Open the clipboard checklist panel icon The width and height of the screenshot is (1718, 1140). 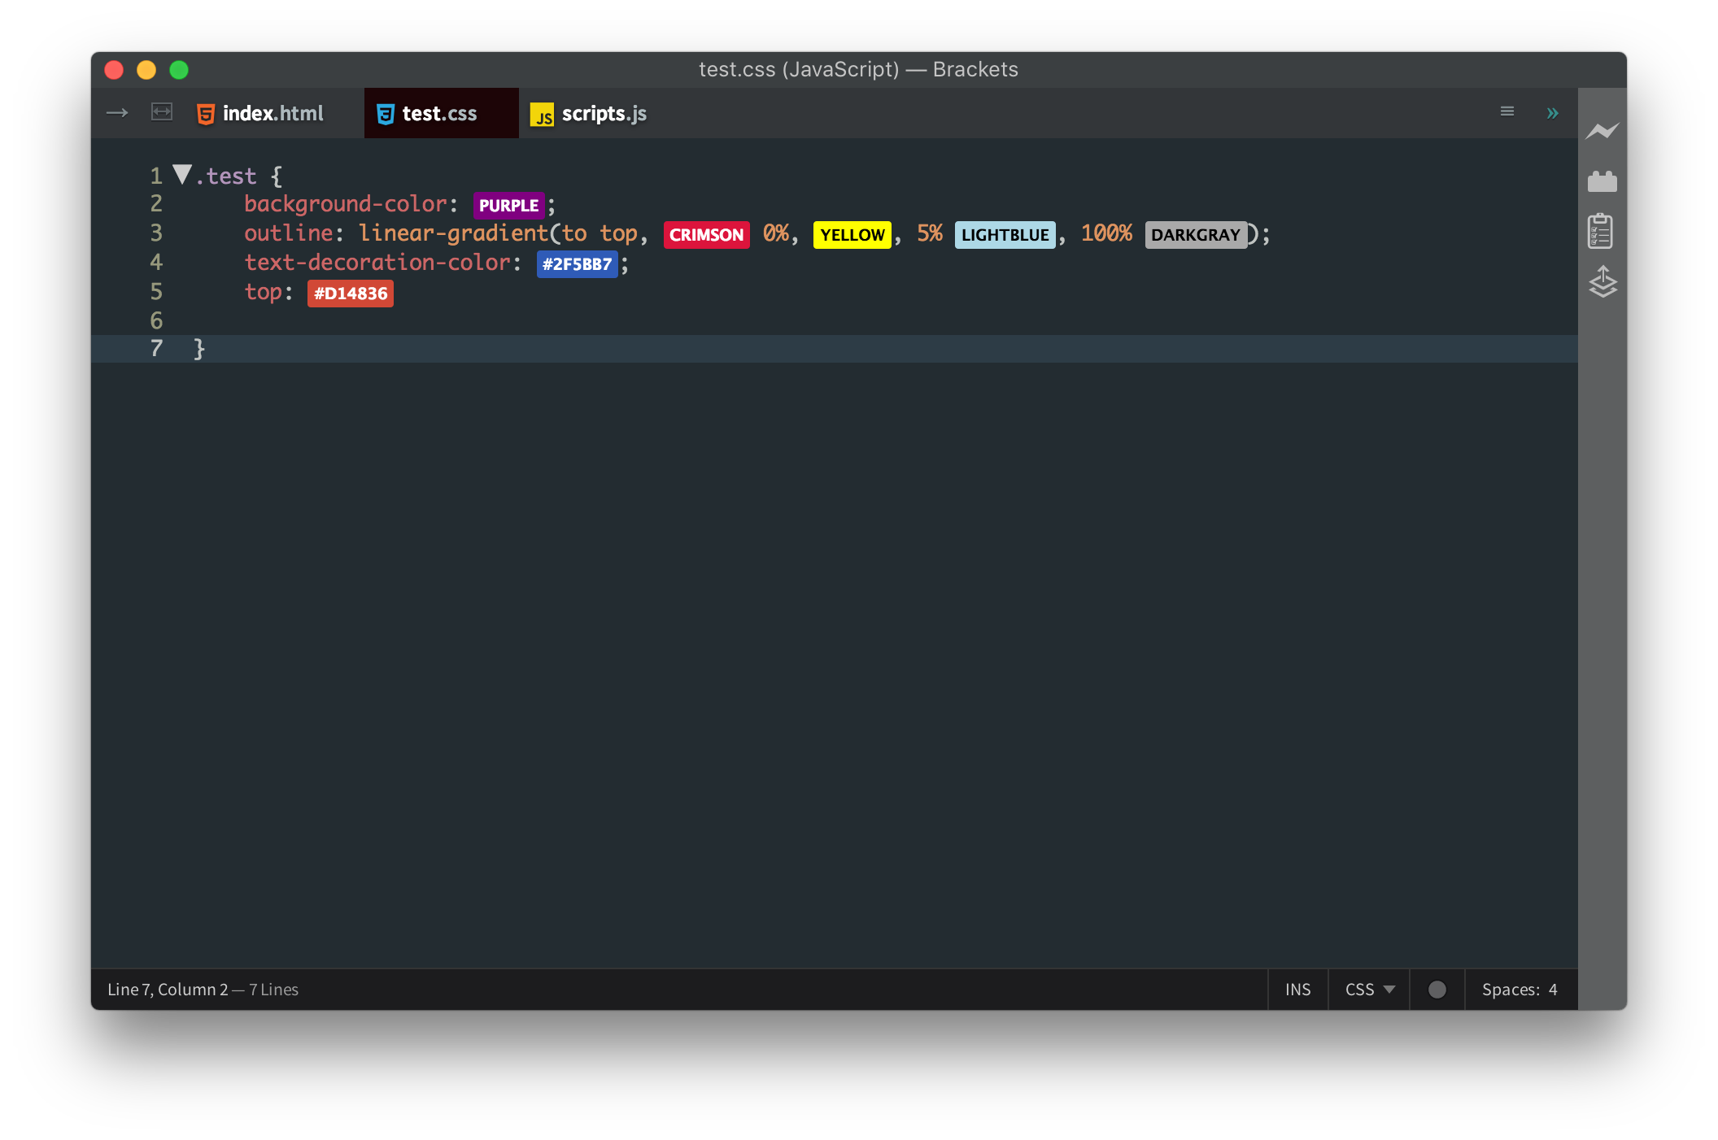pos(1600,231)
